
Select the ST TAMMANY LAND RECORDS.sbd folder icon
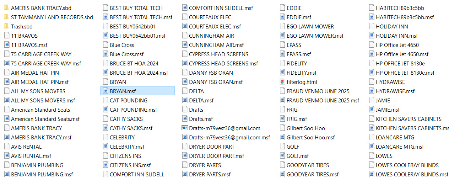click(x=6, y=17)
